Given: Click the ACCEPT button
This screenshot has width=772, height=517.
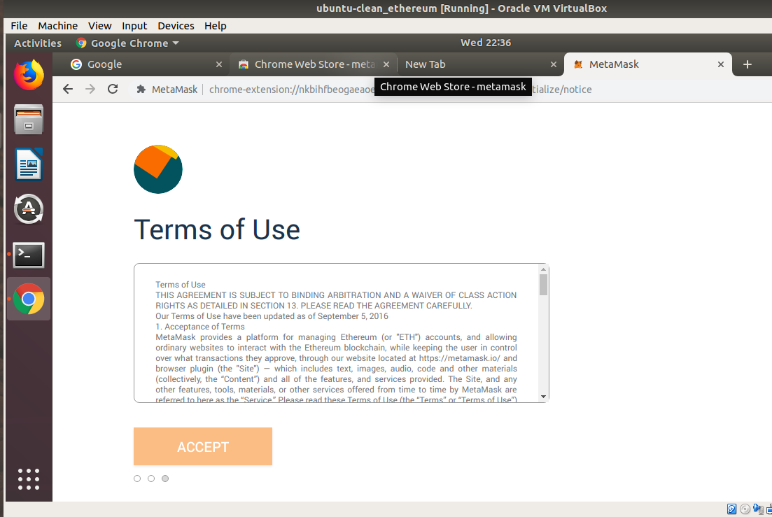Looking at the screenshot, I should click(x=202, y=446).
